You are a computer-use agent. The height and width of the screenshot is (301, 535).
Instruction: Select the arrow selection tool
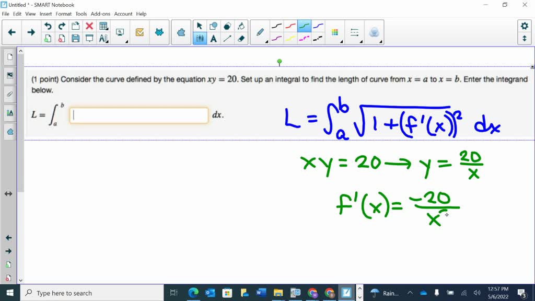pos(199,25)
